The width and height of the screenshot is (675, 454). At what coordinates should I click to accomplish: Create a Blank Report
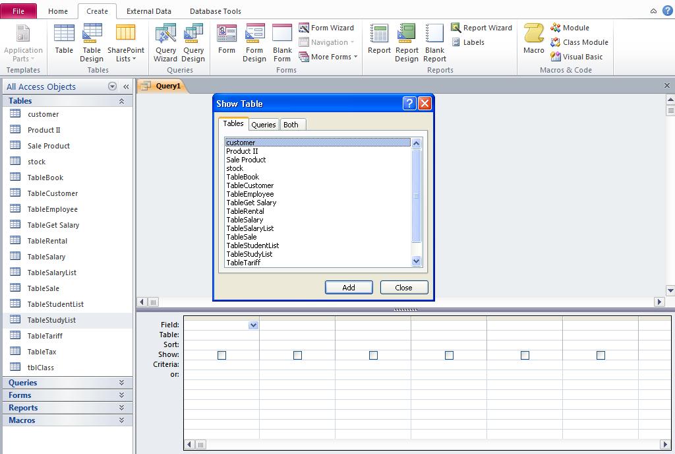[x=434, y=43]
